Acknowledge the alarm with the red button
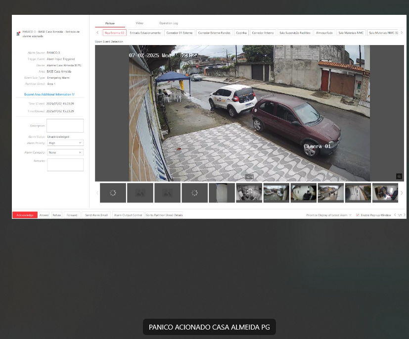Screen dimensions: 409x339 tap(25, 215)
